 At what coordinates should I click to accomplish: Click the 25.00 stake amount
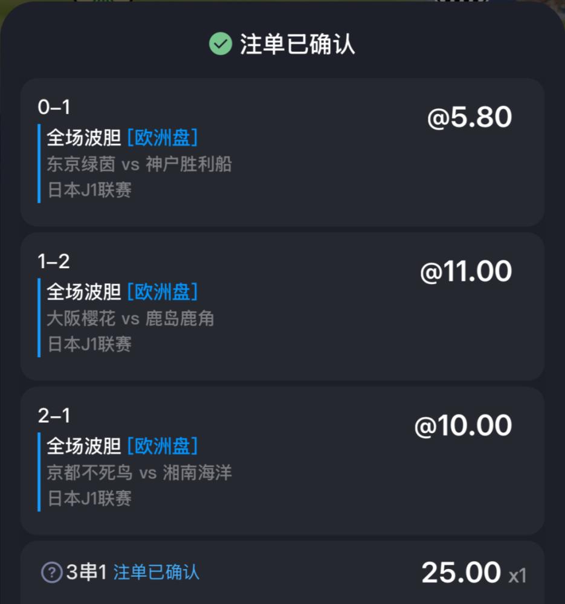coord(461,573)
